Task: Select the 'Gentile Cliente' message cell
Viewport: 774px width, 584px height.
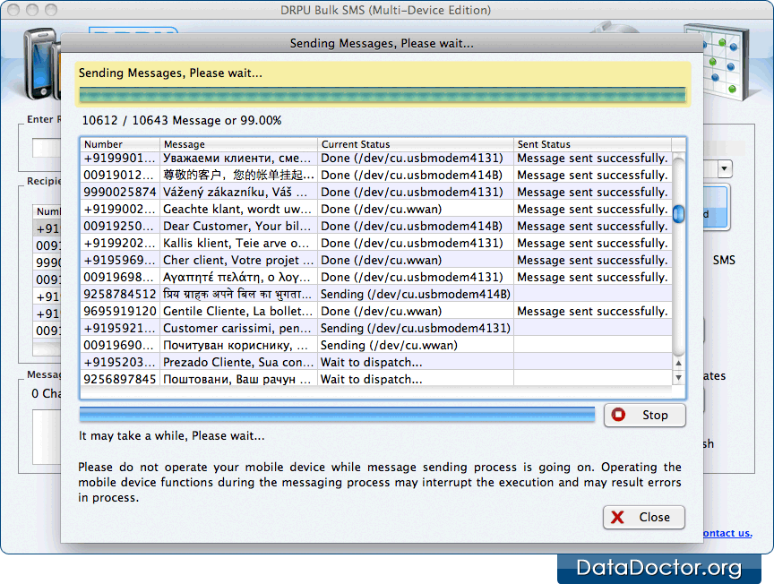Action: click(238, 312)
